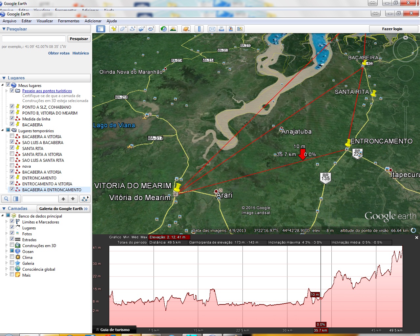Click the Pesquisar search button

tap(79, 39)
